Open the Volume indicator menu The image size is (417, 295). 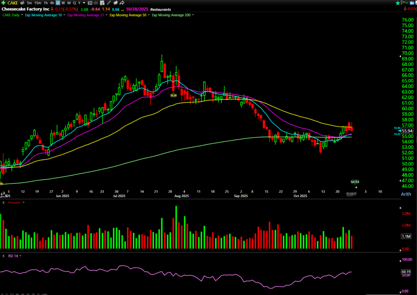click(23, 202)
